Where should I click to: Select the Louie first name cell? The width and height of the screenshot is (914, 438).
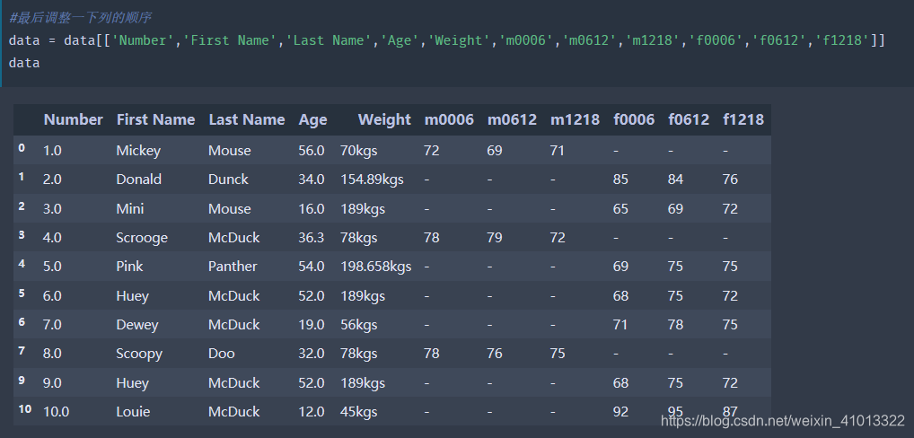click(133, 412)
